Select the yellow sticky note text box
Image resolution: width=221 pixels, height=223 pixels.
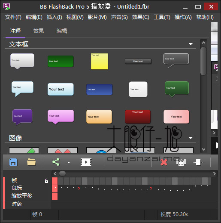coord(100,62)
